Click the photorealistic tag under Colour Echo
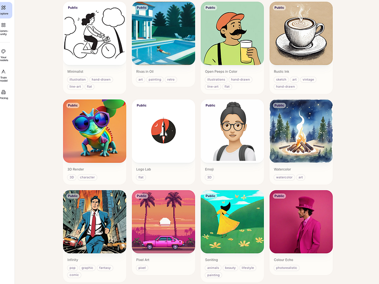Screen dimensions: 379x284 [x=287, y=268]
